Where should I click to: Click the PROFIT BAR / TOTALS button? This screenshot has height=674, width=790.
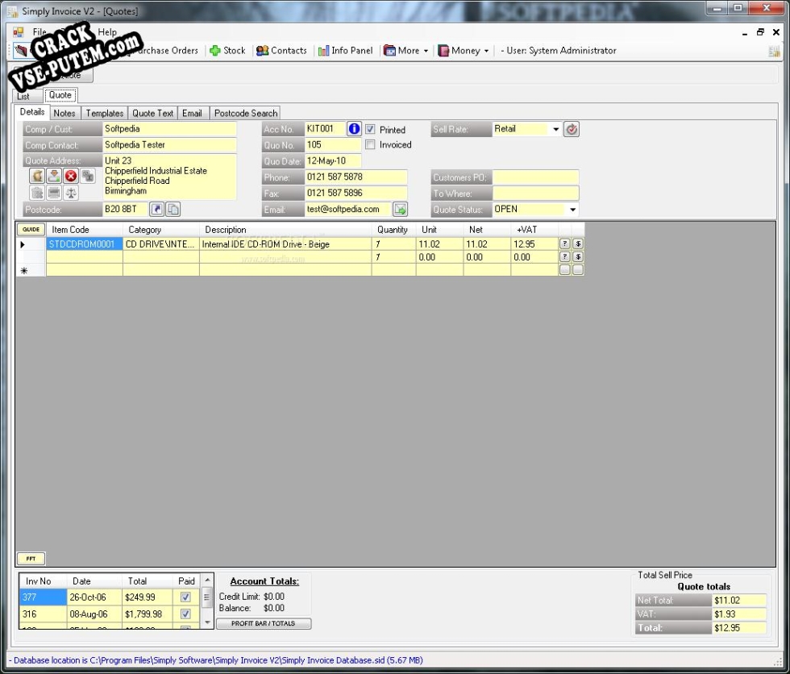click(264, 624)
